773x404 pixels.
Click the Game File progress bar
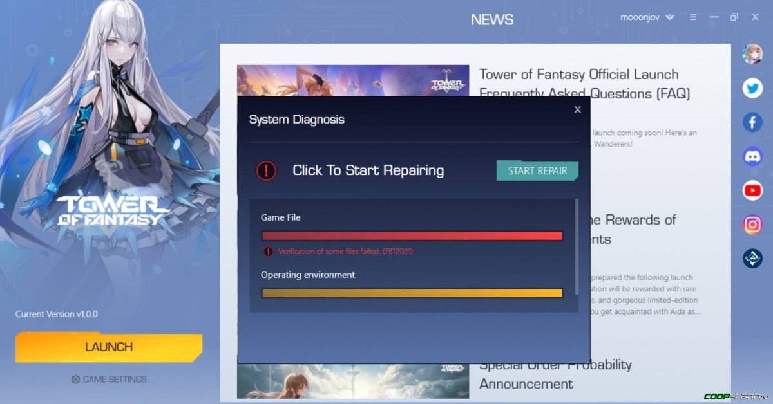[x=411, y=235]
